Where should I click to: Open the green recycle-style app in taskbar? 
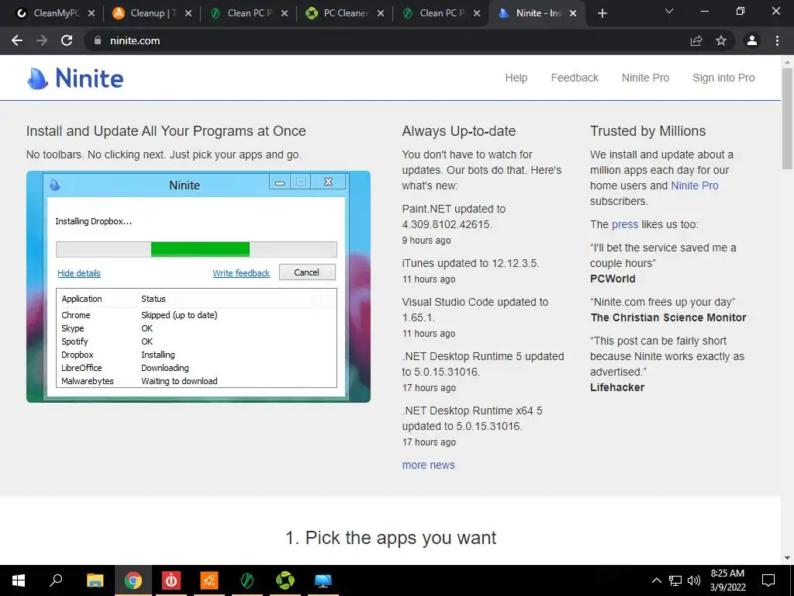[x=285, y=580]
